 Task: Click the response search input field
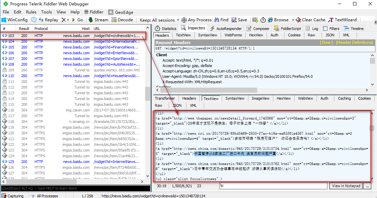tap(273, 186)
